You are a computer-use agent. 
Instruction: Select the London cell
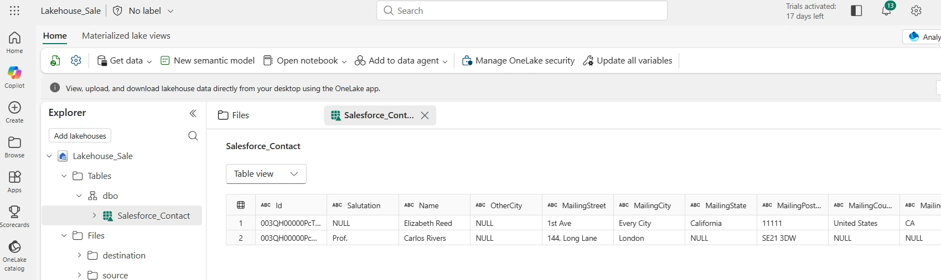pyautogui.click(x=649, y=238)
